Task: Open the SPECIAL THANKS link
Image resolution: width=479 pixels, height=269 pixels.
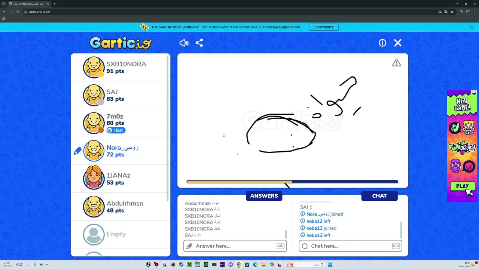Action: click(278, 27)
